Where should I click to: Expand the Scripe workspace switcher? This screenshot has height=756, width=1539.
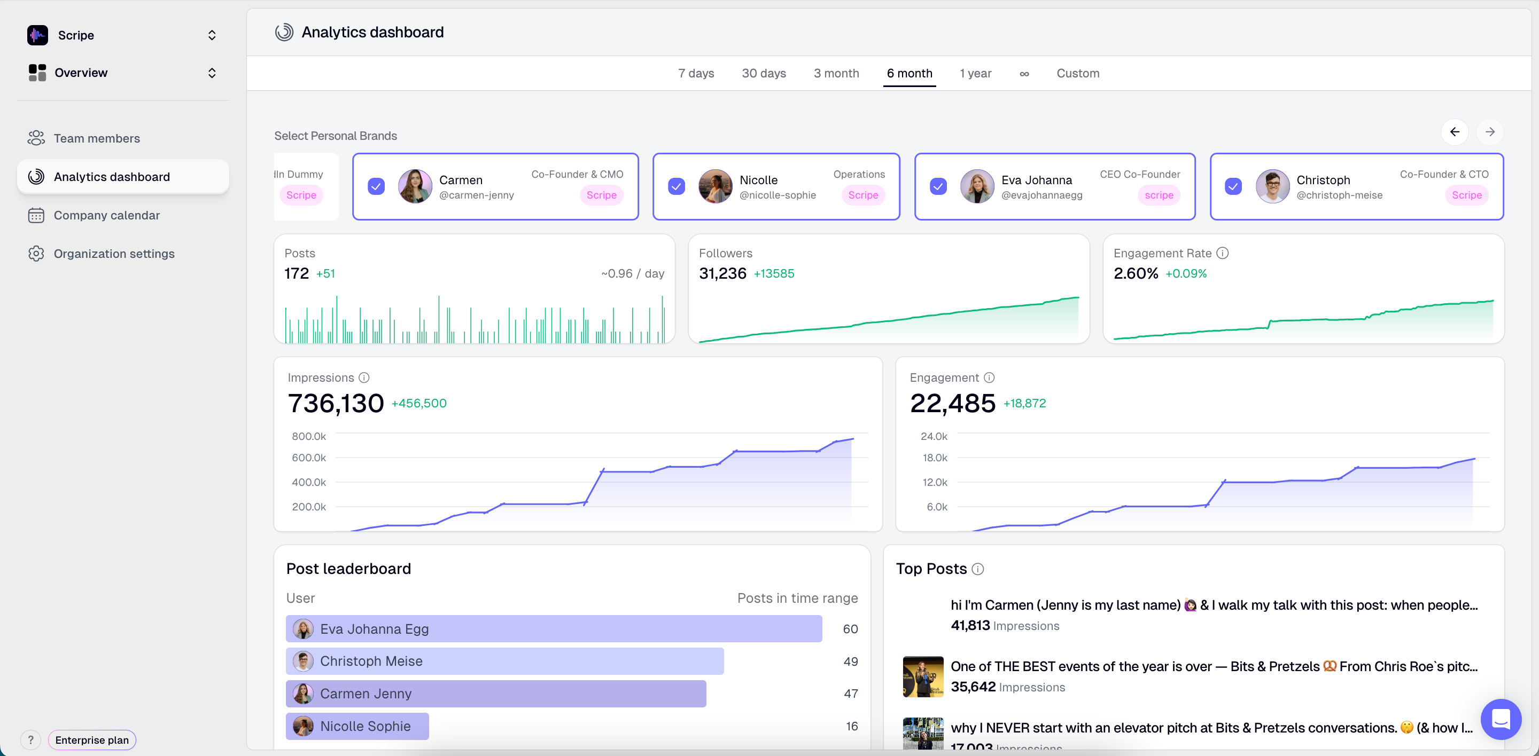(x=212, y=35)
